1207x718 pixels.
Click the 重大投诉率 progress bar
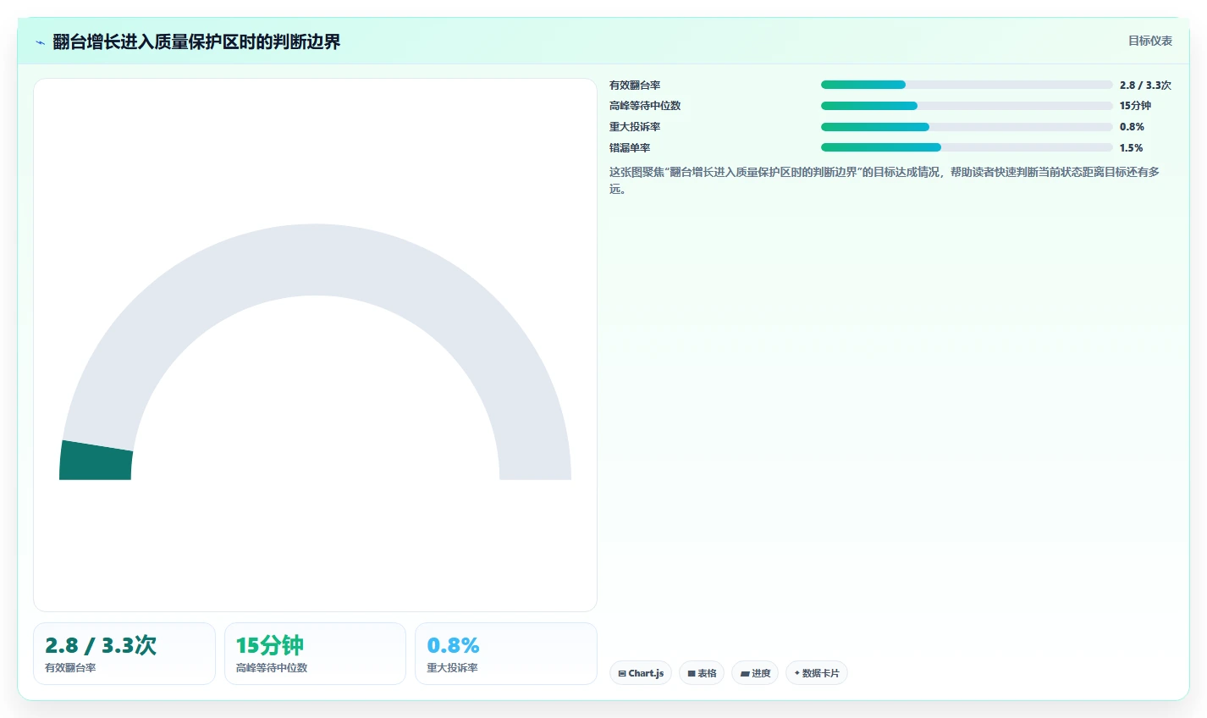click(967, 127)
